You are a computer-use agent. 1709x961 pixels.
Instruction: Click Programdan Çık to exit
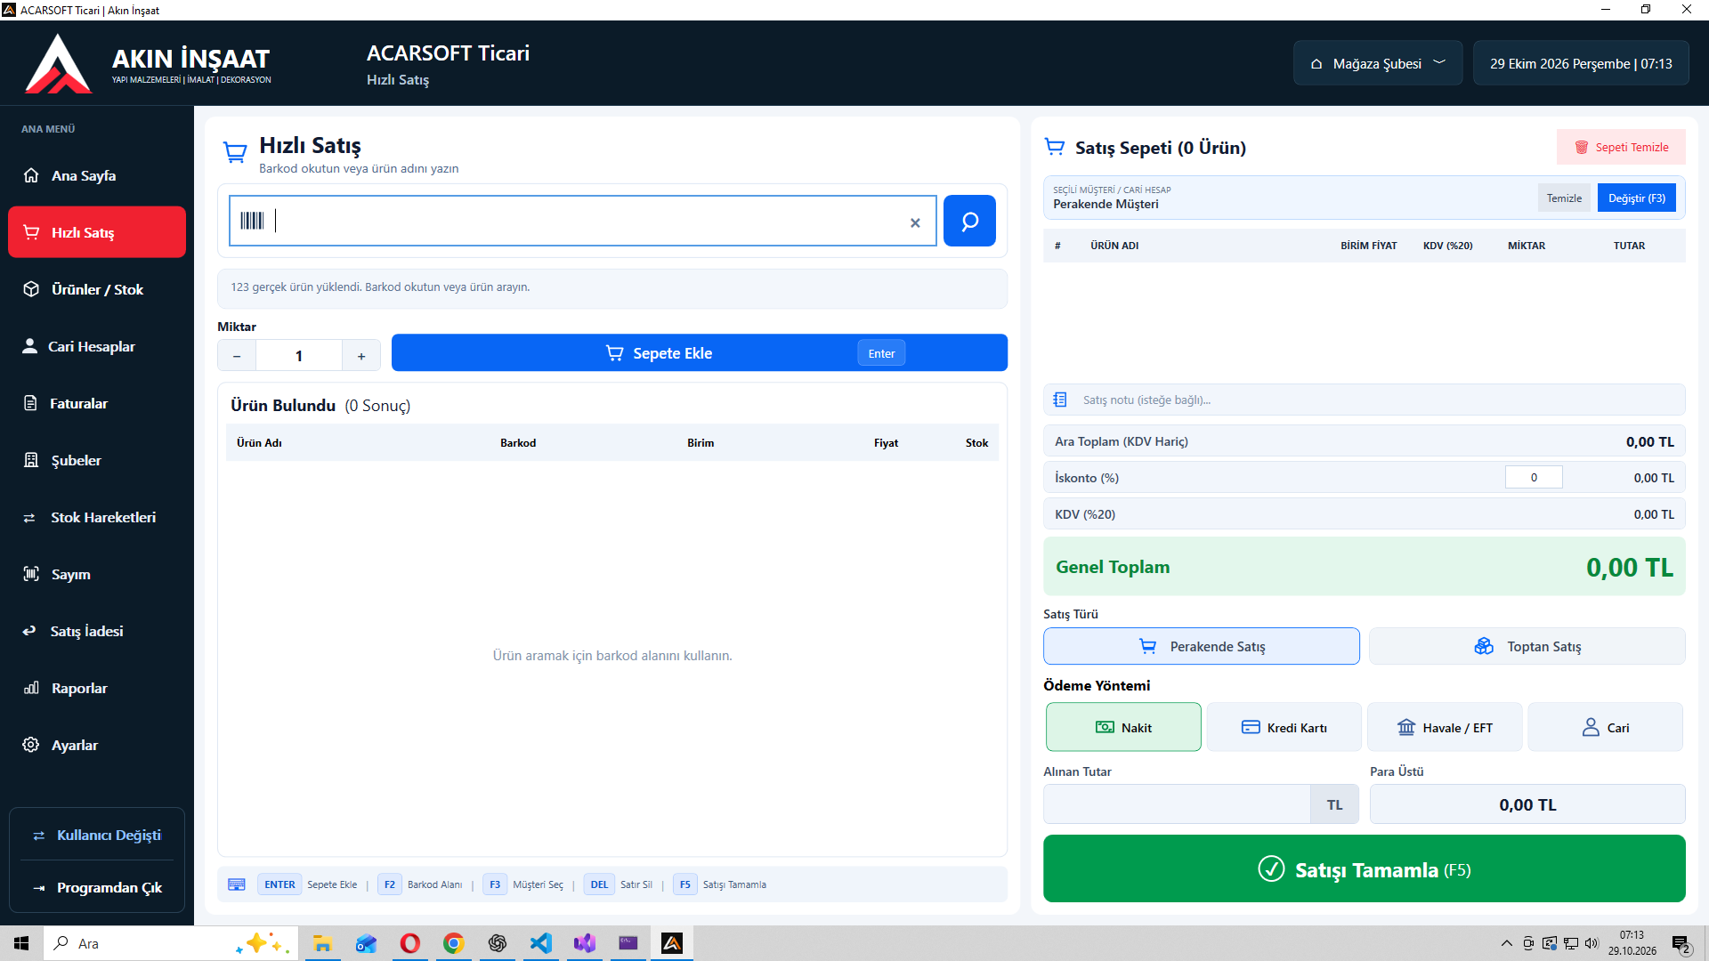click(x=97, y=887)
